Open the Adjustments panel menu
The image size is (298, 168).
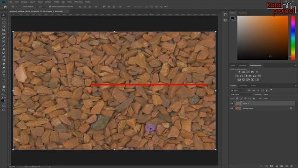pyautogui.click(x=296, y=65)
